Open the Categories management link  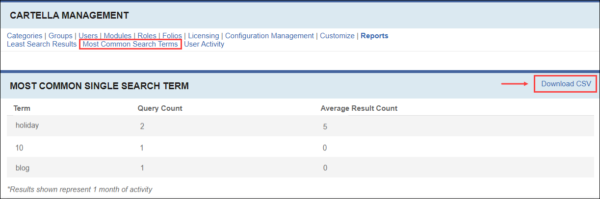25,36
